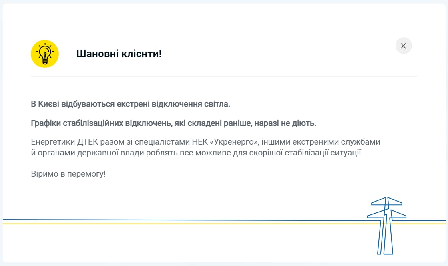Click the yellow lightbulb icon
Viewport: 448px width, 266px height.
click(x=45, y=54)
